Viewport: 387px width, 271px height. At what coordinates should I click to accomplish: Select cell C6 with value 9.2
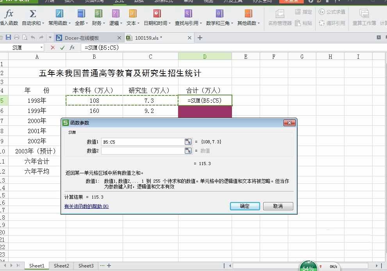tap(151, 111)
